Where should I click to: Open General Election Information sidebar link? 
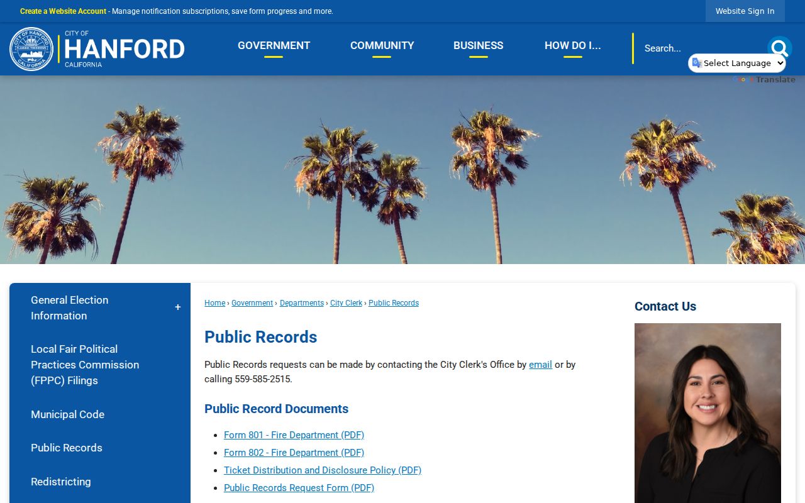[69, 308]
